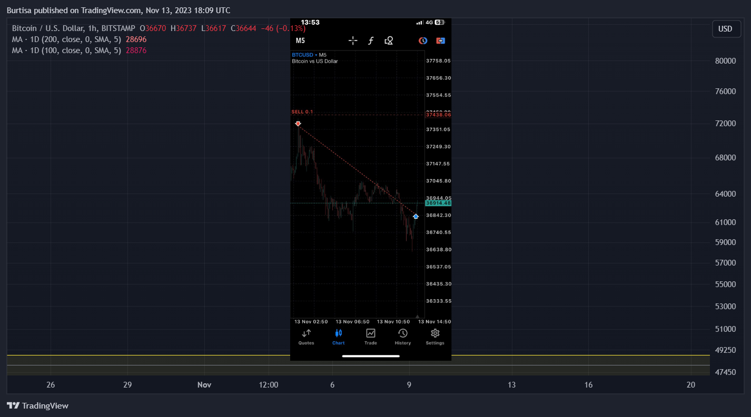
Task: Click the 28876 MA value
Action: (136, 50)
